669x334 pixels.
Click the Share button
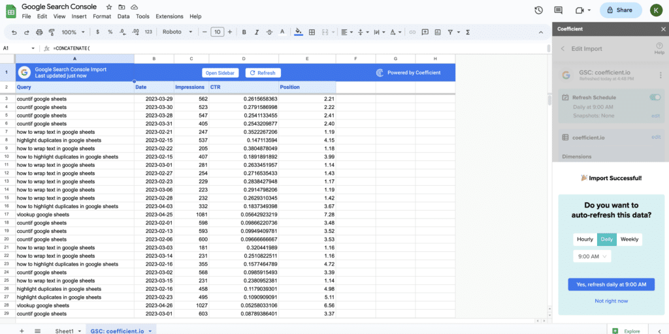tap(621, 10)
